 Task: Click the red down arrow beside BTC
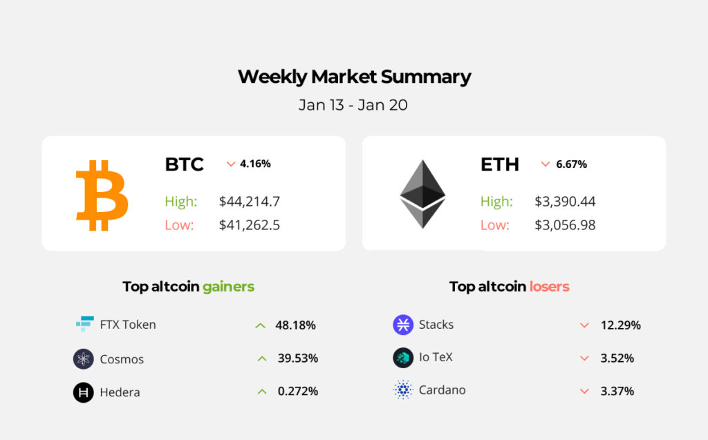[231, 164]
